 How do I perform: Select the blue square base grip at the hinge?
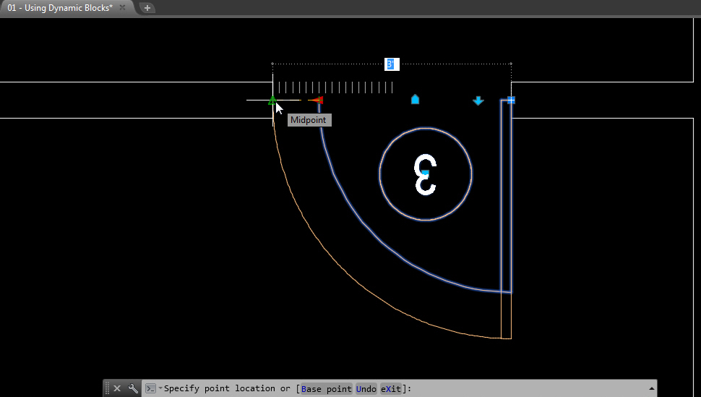tap(511, 101)
